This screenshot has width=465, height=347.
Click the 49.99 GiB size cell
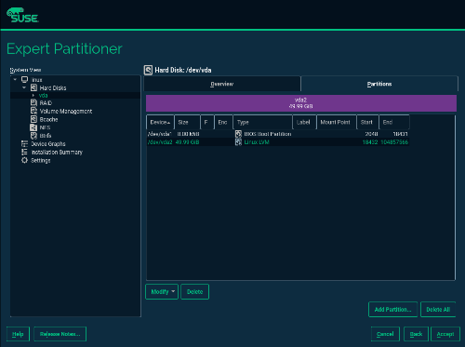188,142
